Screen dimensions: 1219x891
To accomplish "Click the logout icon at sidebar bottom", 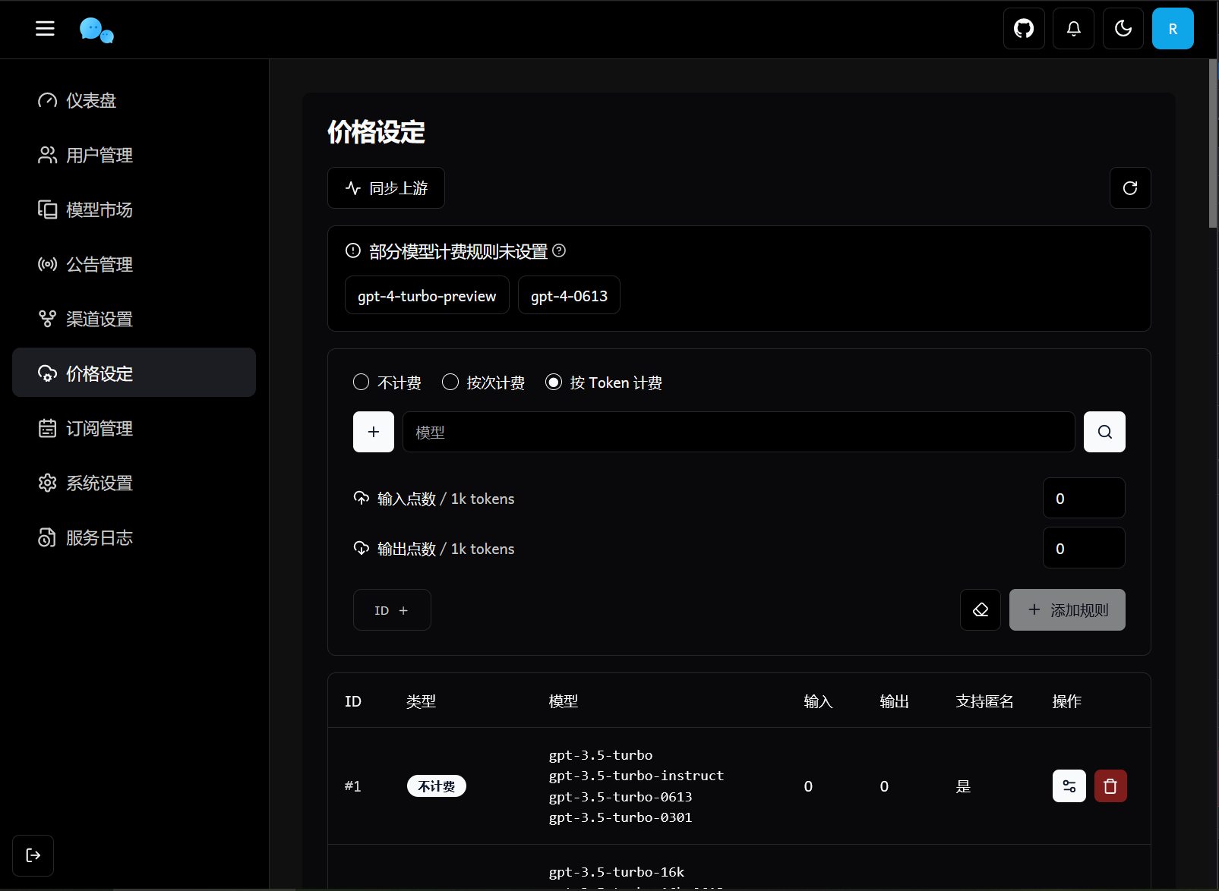I will click(x=33, y=855).
